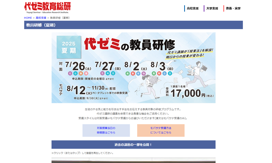Click the 代ゼミ講師が「授業法」を解説! tagline

(x=190, y=51)
